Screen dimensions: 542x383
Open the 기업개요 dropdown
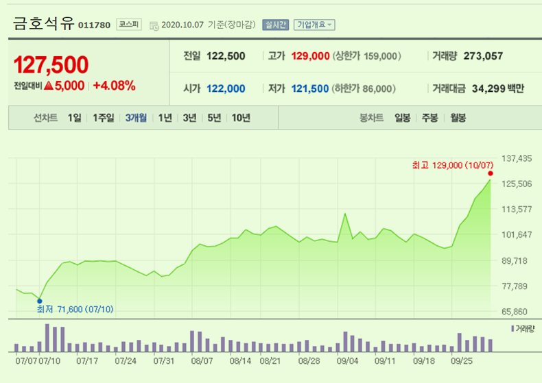pos(314,25)
